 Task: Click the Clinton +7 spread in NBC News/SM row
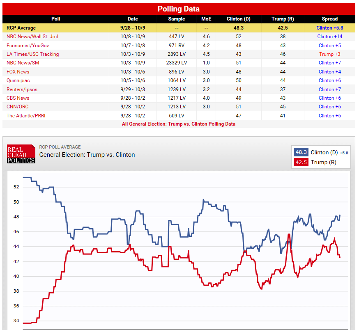click(x=330, y=63)
